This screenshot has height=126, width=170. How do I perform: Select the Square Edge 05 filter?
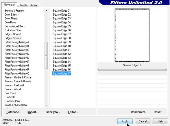click(x=62, y=26)
